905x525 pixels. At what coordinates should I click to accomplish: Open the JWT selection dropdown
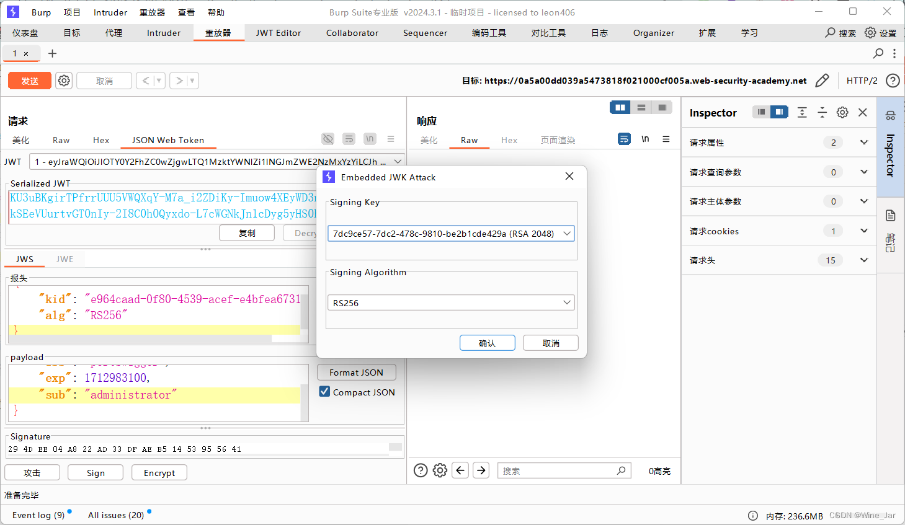[217, 161]
